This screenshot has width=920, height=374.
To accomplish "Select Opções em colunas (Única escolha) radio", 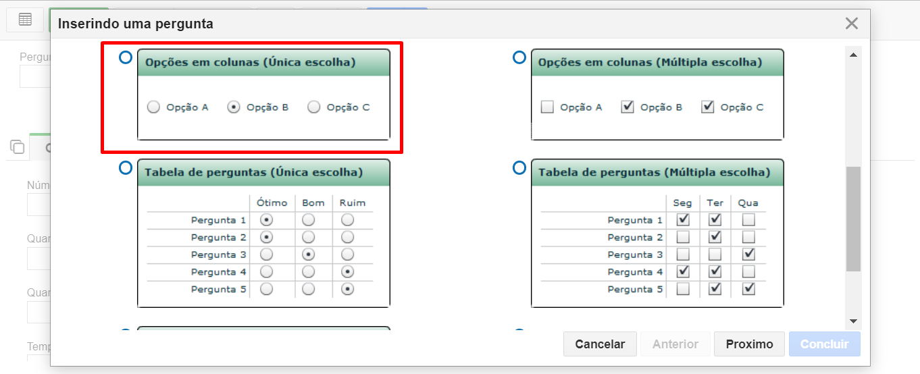I will pos(125,57).
